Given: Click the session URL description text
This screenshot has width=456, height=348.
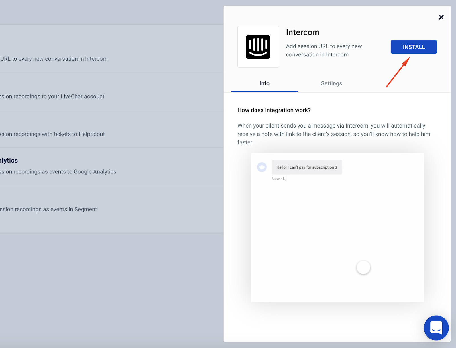Looking at the screenshot, I should tap(324, 50).
